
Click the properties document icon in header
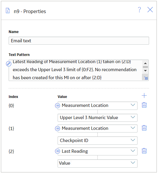[8, 11]
